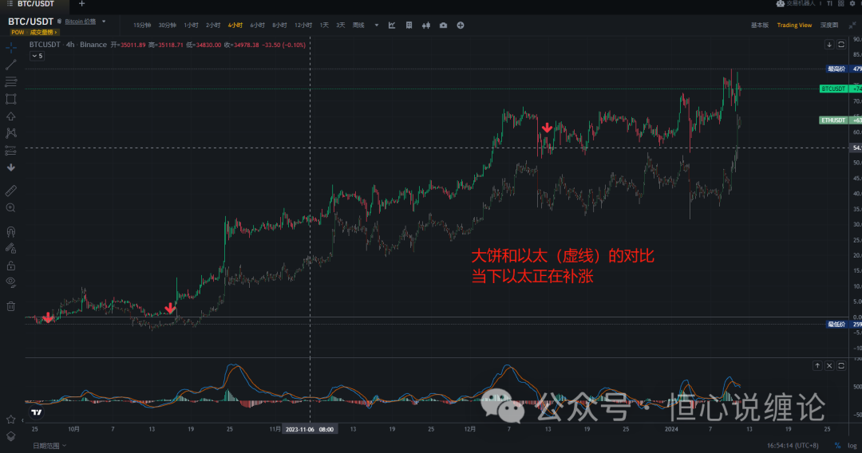This screenshot has width=862, height=453.
Task: Switch to 8小时 timeframe
Action: point(279,26)
